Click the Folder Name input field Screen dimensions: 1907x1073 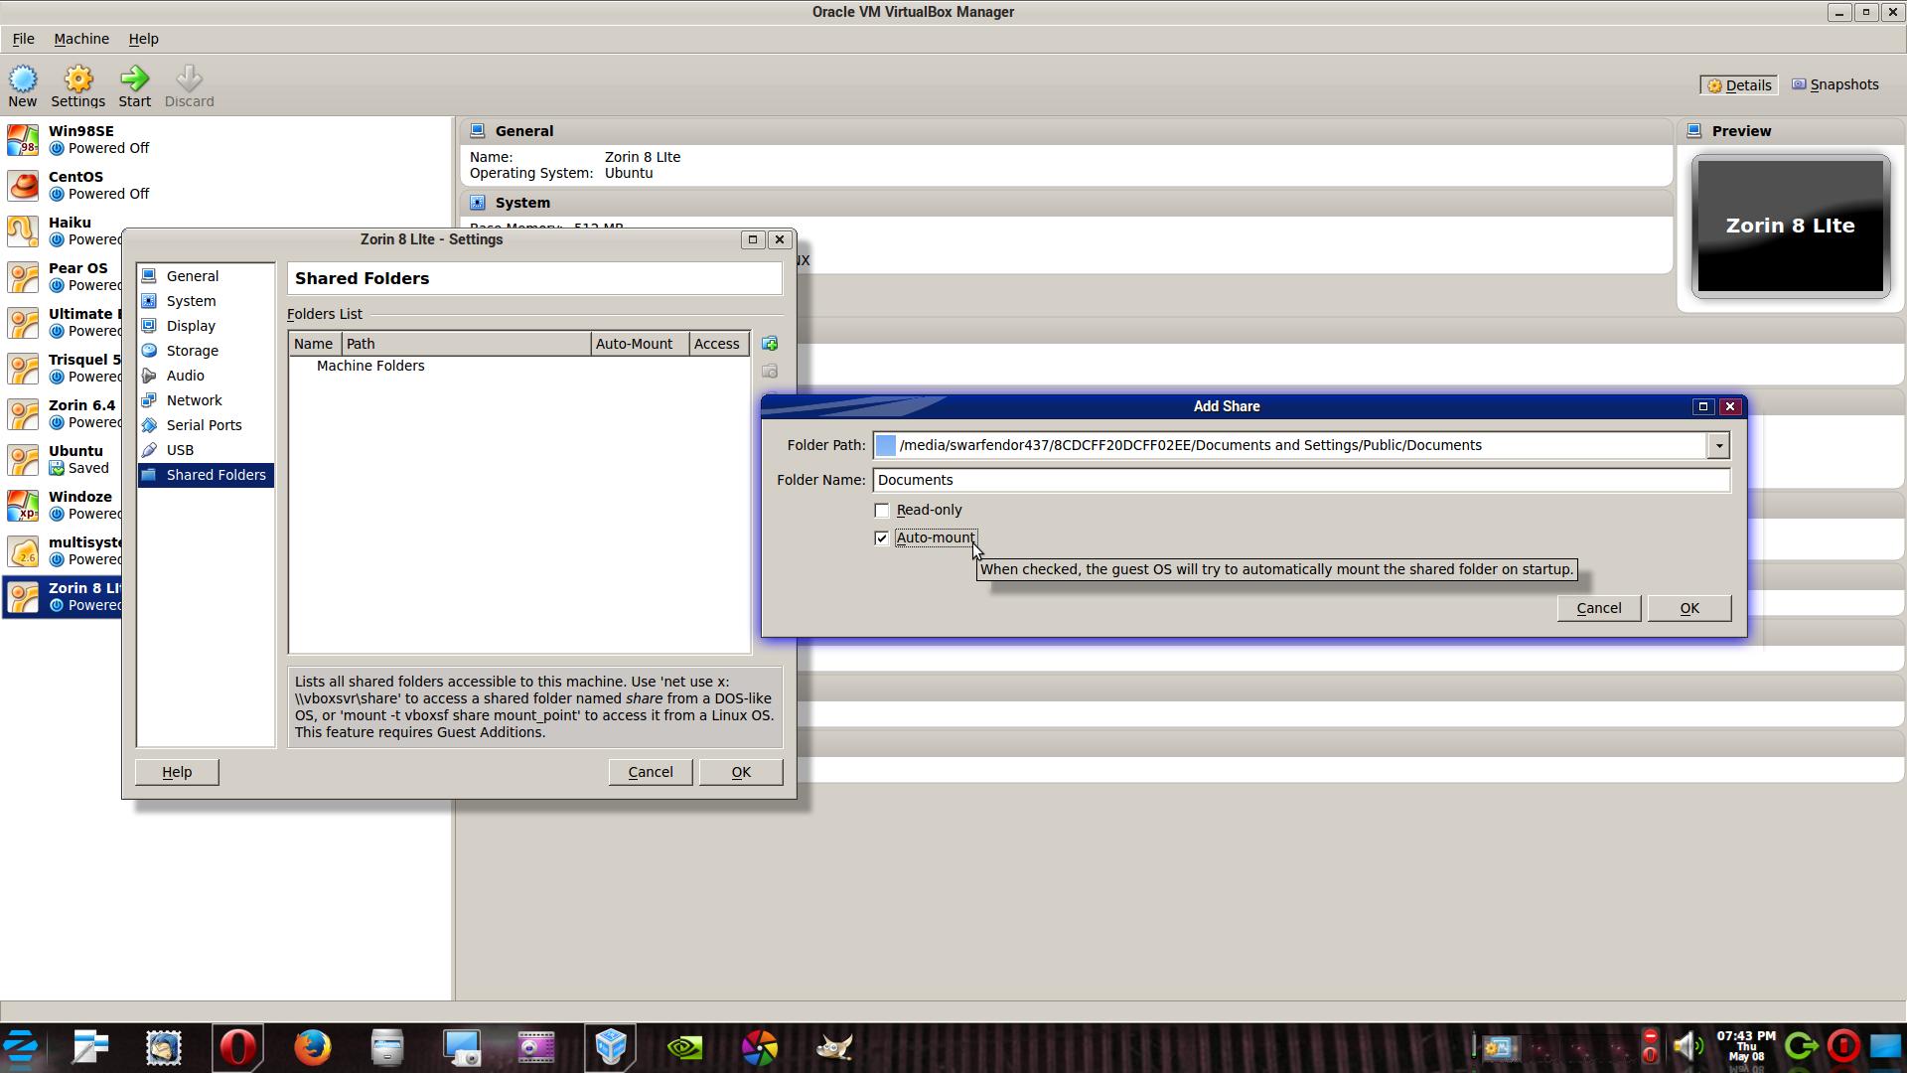1301,480
